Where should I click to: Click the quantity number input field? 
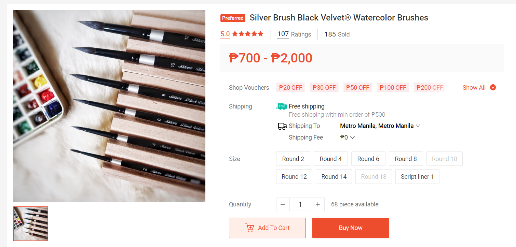pos(300,204)
